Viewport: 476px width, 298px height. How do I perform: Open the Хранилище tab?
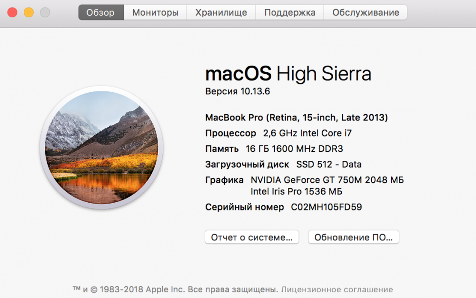tap(221, 12)
